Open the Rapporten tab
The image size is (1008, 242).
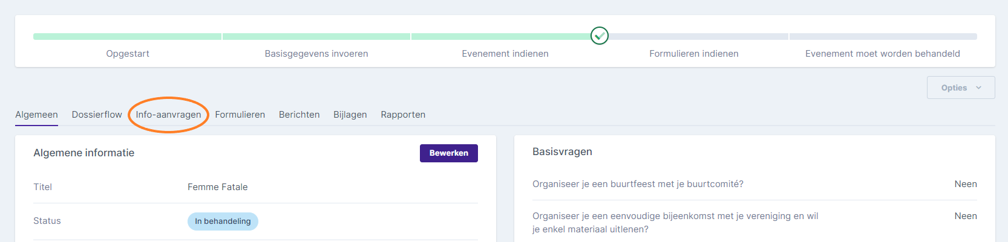[403, 115]
